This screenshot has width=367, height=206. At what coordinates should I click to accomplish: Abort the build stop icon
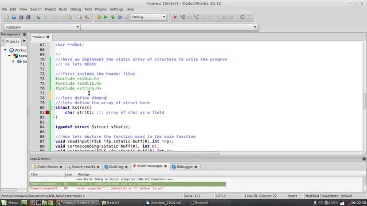(x=127, y=17)
